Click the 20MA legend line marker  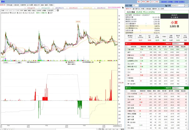tap(53, 8)
